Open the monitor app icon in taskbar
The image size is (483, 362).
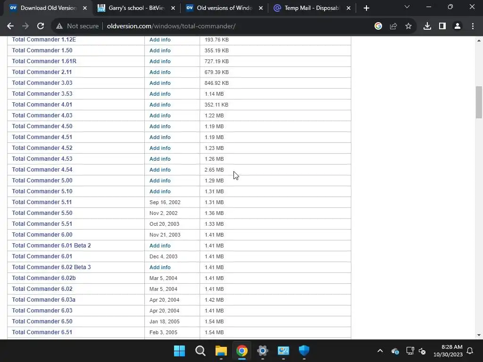point(283,351)
